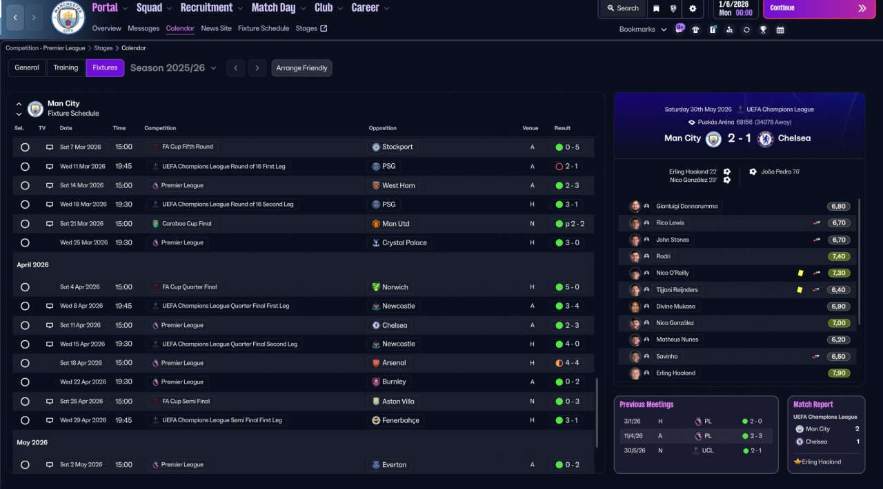Click the Arrange Friendly button
The width and height of the screenshot is (883, 489).
pyautogui.click(x=301, y=67)
